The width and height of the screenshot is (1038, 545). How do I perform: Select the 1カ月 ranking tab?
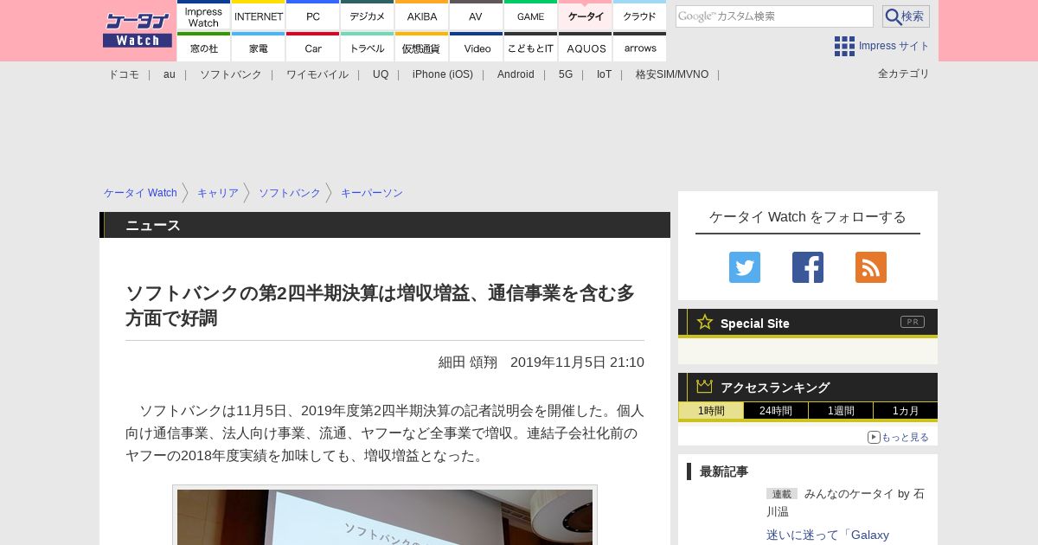point(906,411)
